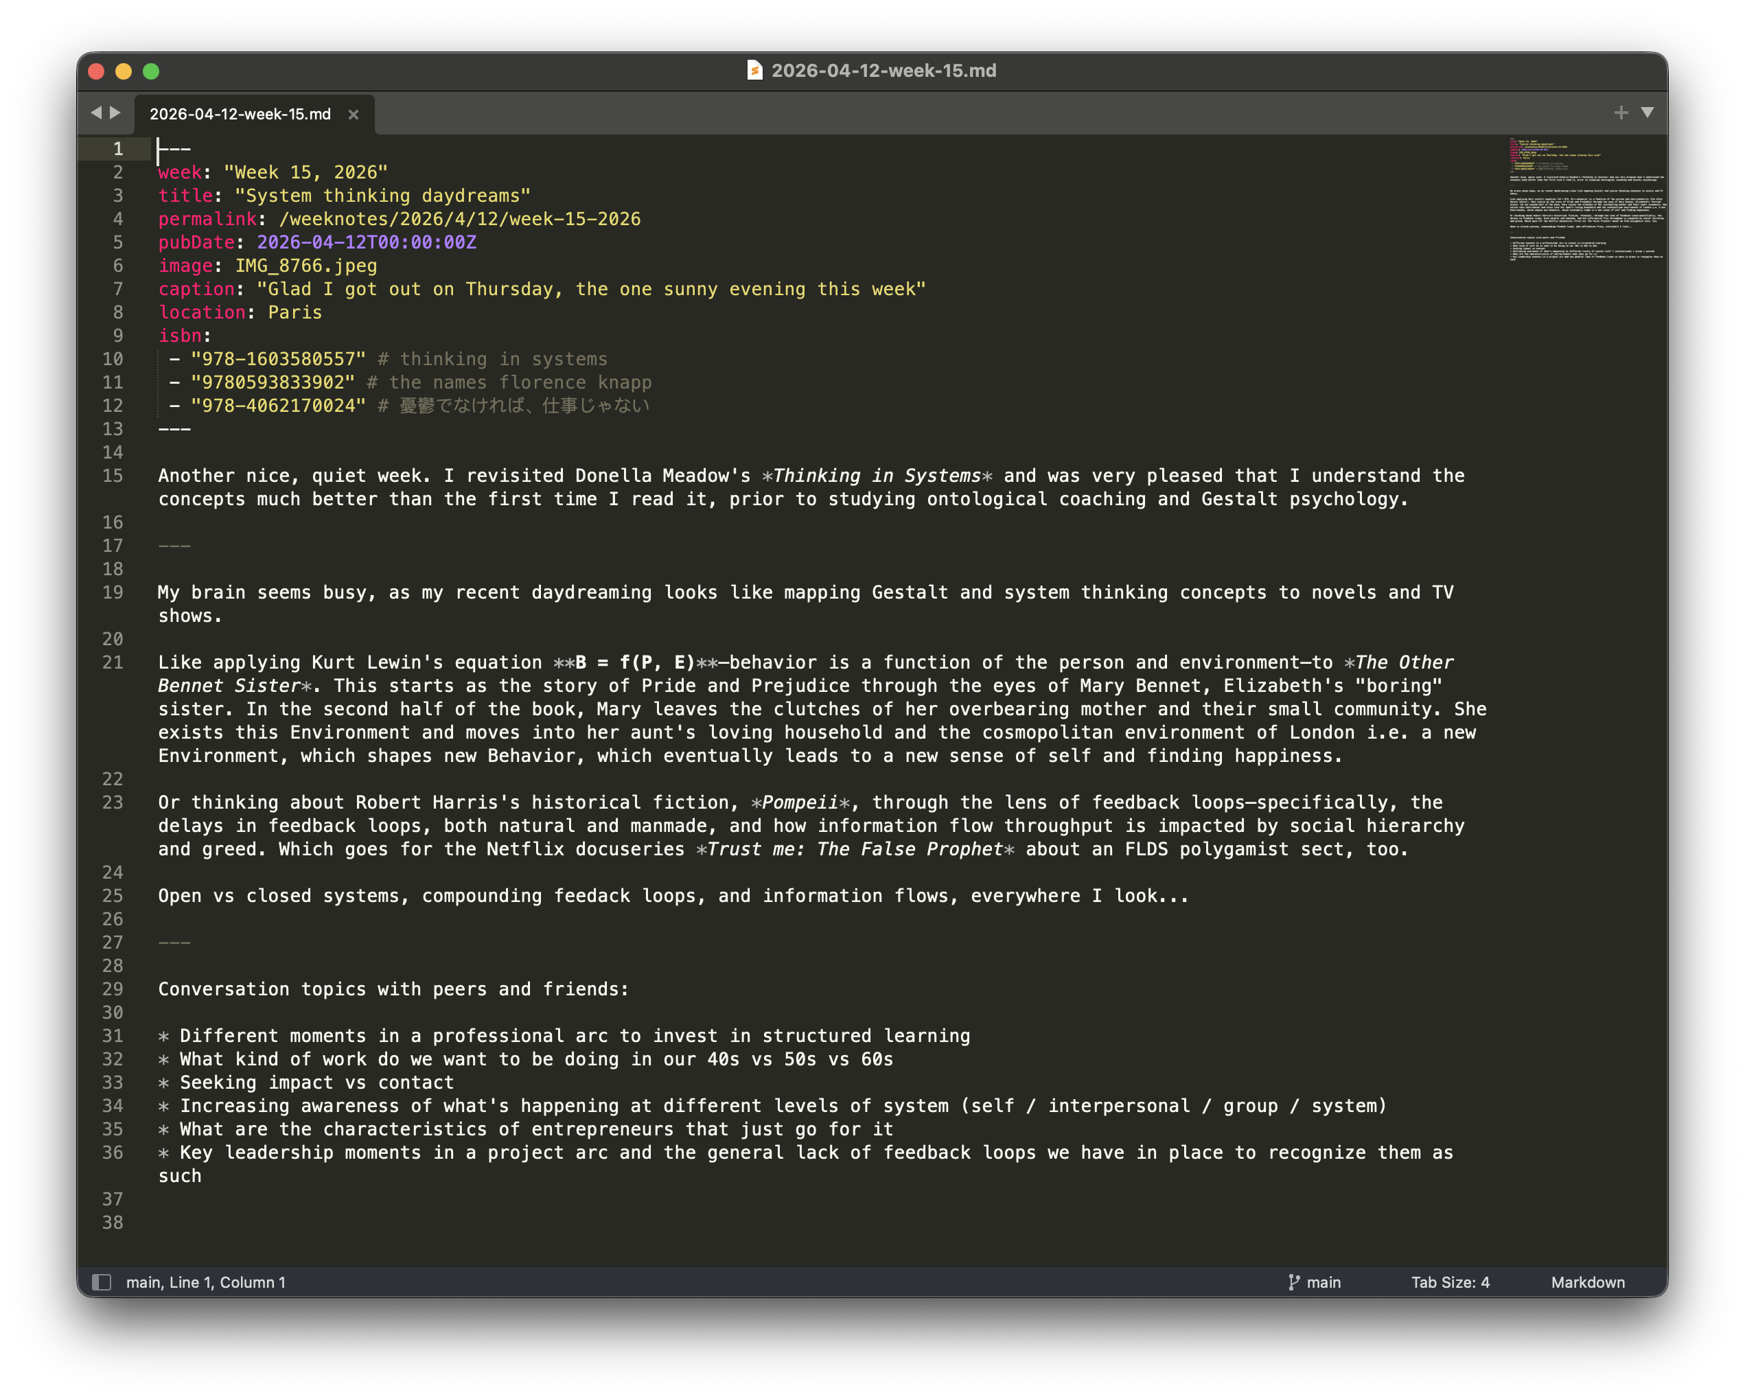1745x1399 pixels.
Task: Zoom the window with the green traffic light
Action: 151,71
